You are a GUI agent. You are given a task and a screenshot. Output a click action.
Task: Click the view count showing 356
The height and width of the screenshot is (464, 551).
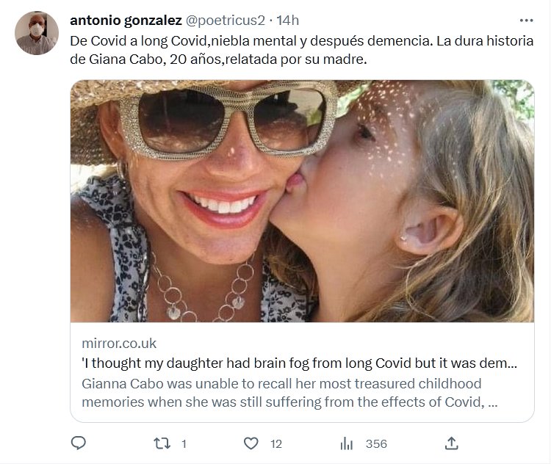[x=375, y=443]
